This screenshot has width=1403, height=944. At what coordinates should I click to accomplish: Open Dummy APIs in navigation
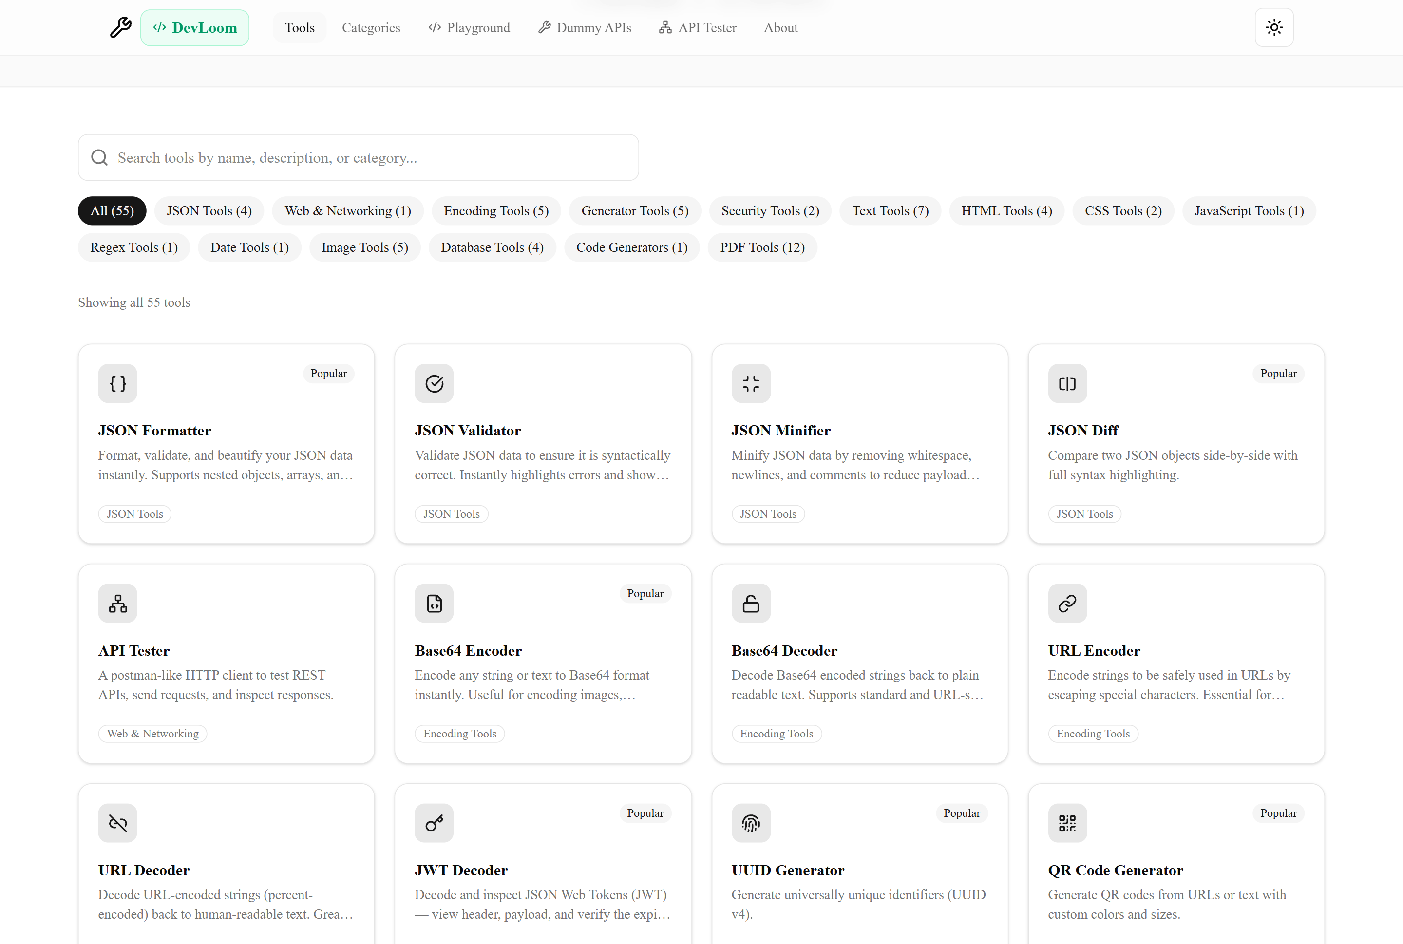pyautogui.click(x=584, y=28)
